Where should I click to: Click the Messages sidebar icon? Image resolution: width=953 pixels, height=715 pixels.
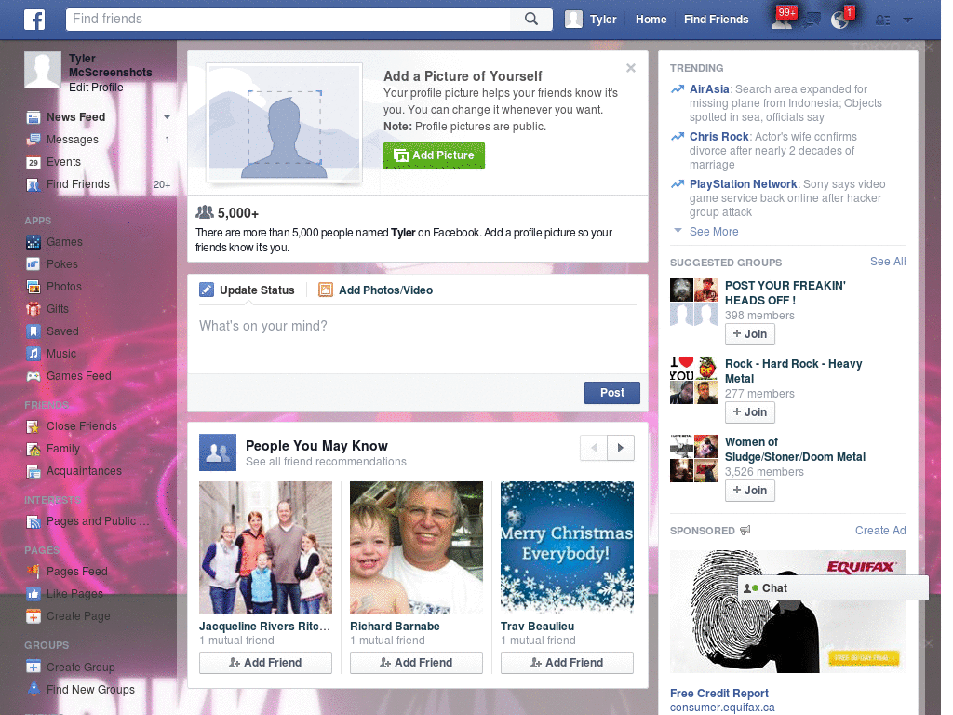34,140
